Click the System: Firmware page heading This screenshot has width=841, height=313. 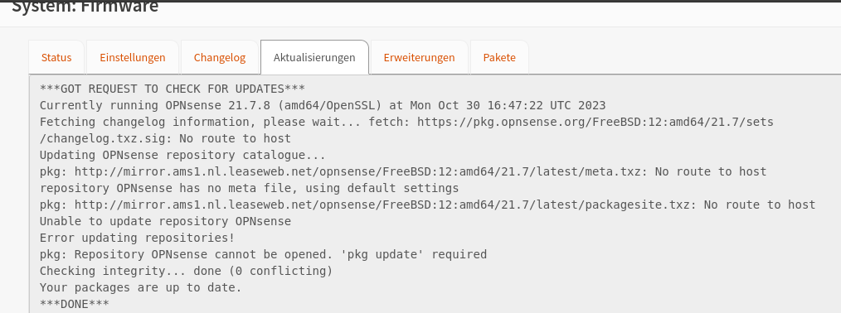click(x=85, y=7)
